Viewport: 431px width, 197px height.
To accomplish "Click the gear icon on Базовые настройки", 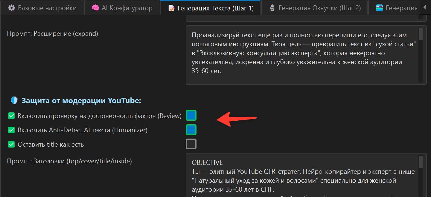I will (x=11, y=8).
